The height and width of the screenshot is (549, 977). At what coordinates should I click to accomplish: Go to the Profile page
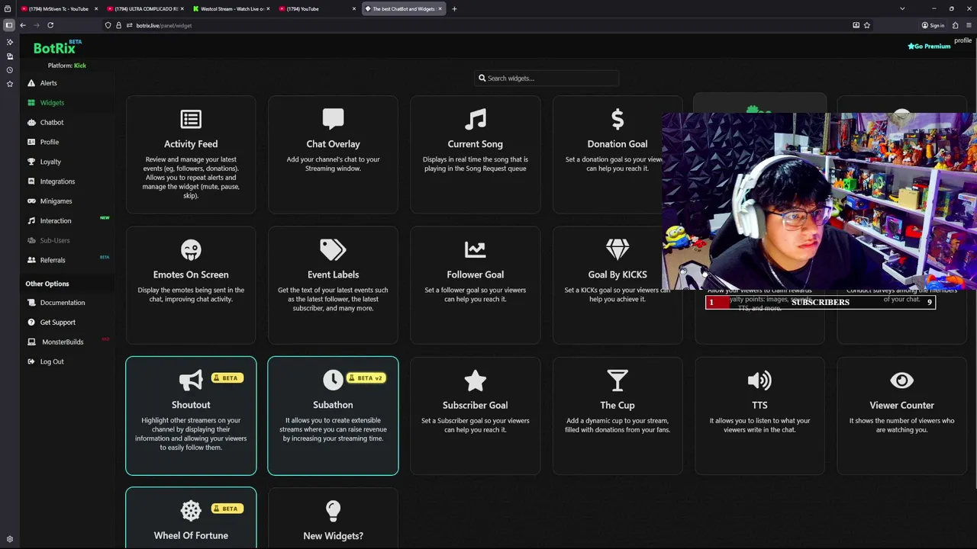click(x=49, y=142)
